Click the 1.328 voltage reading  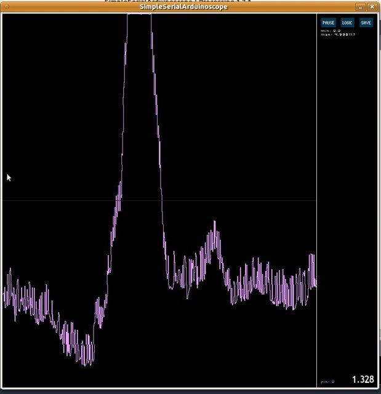[x=363, y=379]
